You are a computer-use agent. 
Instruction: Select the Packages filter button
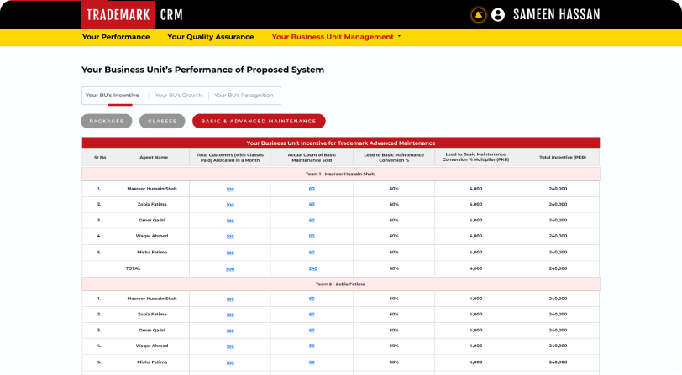tap(107, 121)
